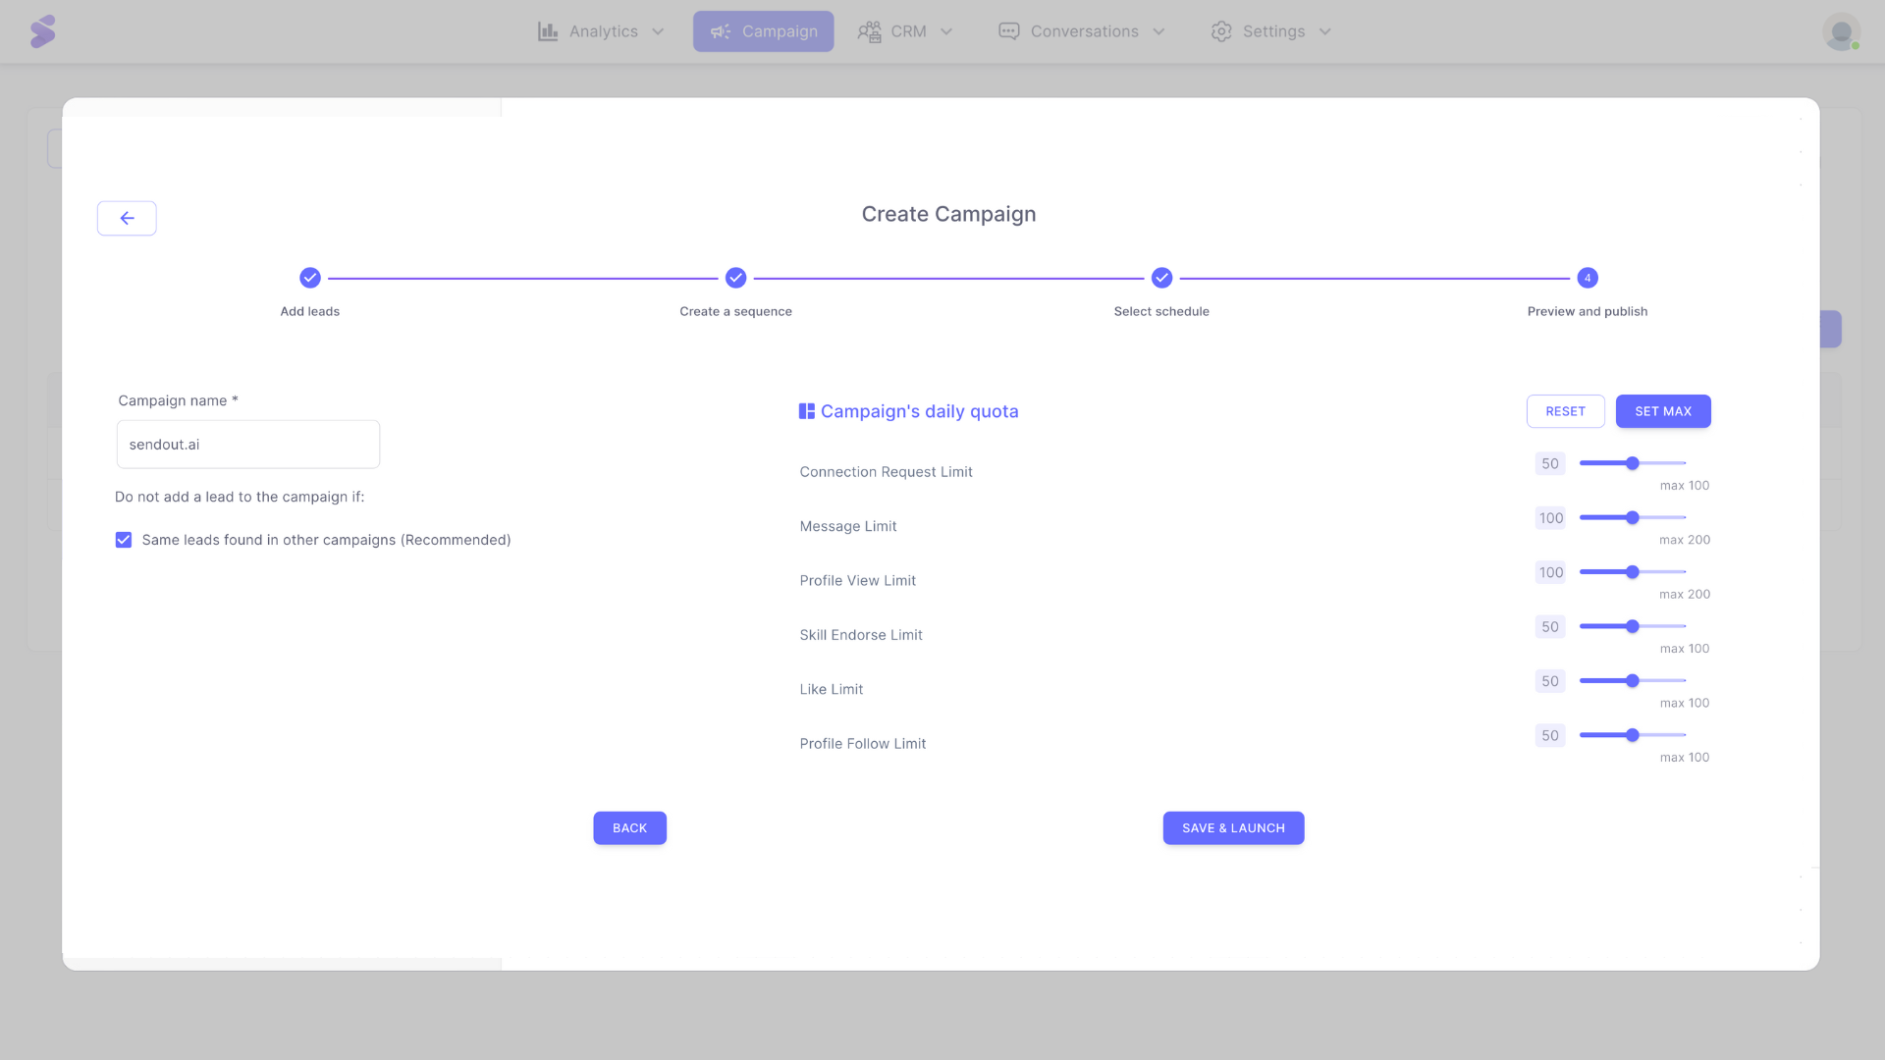Image resolution: width=1885 pixels, height=1060 pixels.
Task: Open the Conversations dropdown menu
Action: pos(1159,31)
